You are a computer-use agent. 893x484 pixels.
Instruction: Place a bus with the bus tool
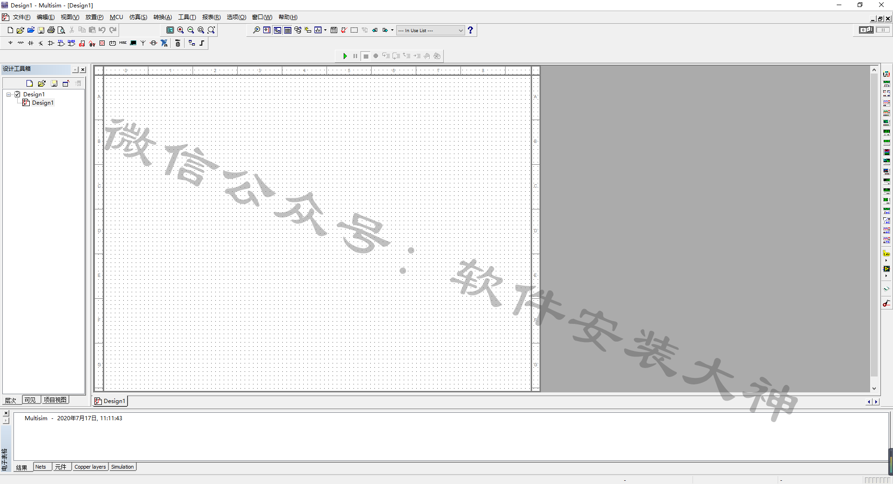[202, 43]
